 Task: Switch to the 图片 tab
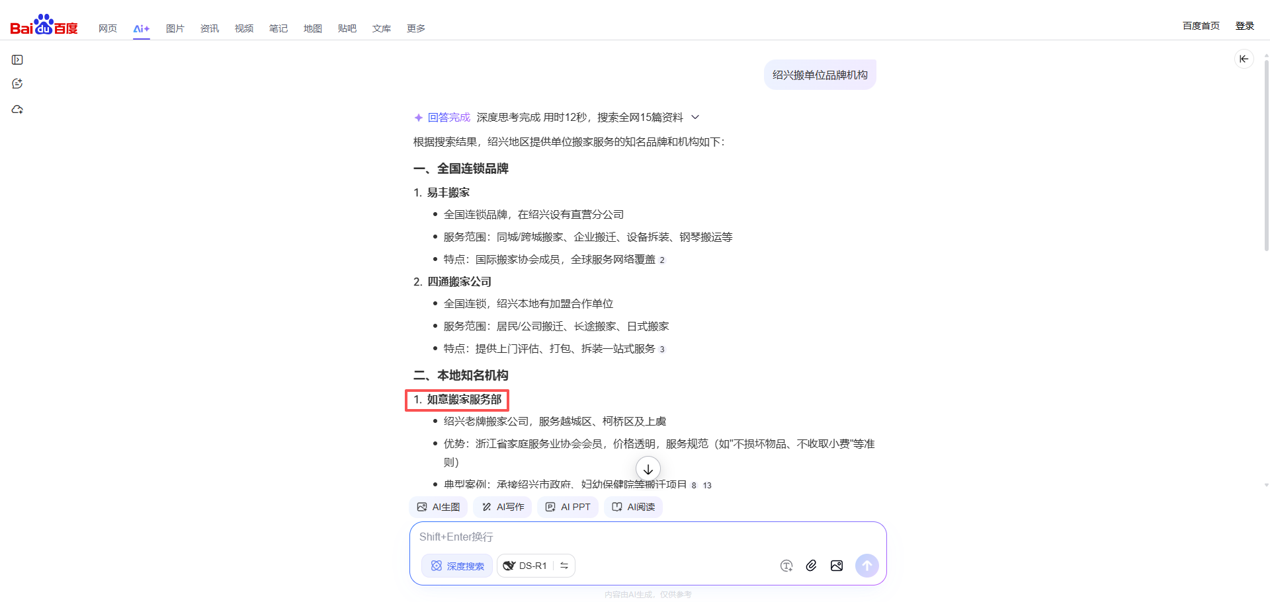(x=175, y=28)
